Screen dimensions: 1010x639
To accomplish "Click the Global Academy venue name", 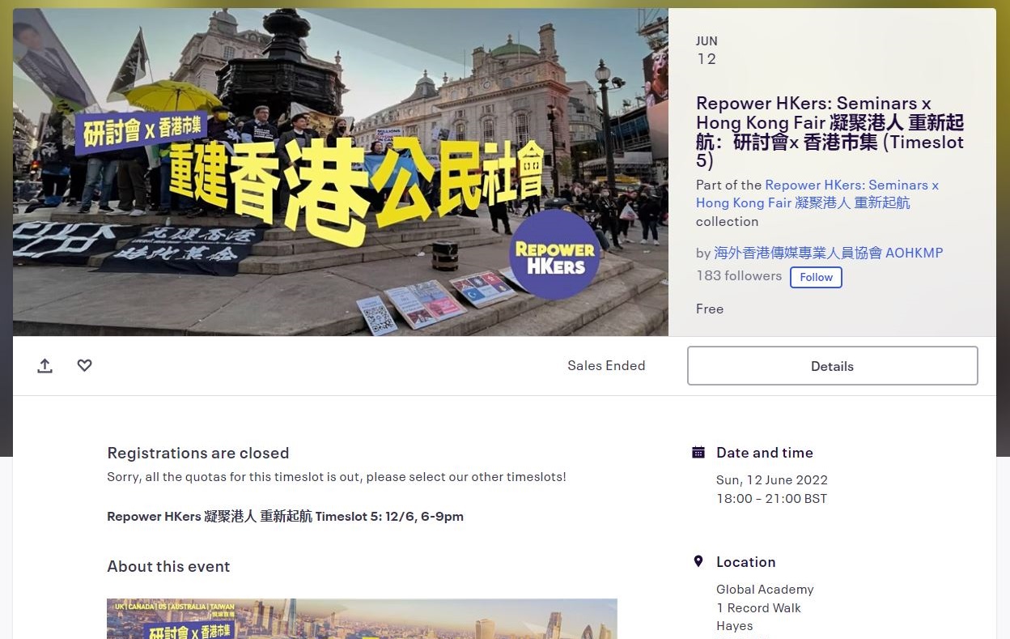I will (x=765, y=590).
